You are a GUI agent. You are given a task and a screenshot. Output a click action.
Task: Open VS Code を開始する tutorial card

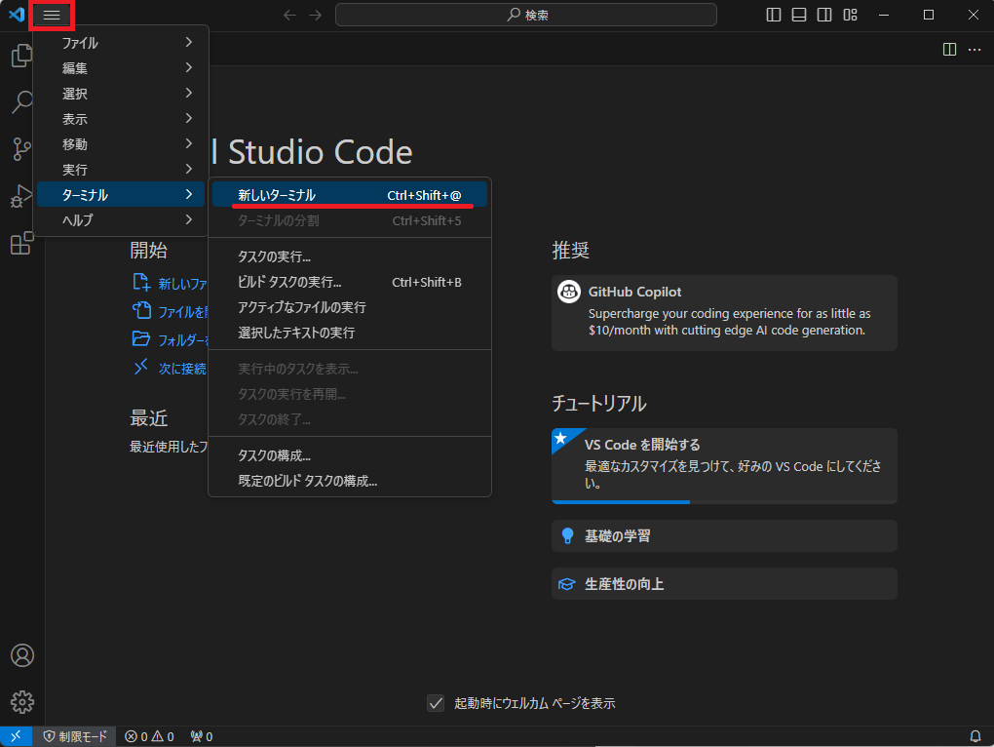[724, 466]
